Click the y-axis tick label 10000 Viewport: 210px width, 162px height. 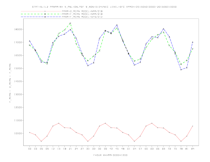click(18, 133)
